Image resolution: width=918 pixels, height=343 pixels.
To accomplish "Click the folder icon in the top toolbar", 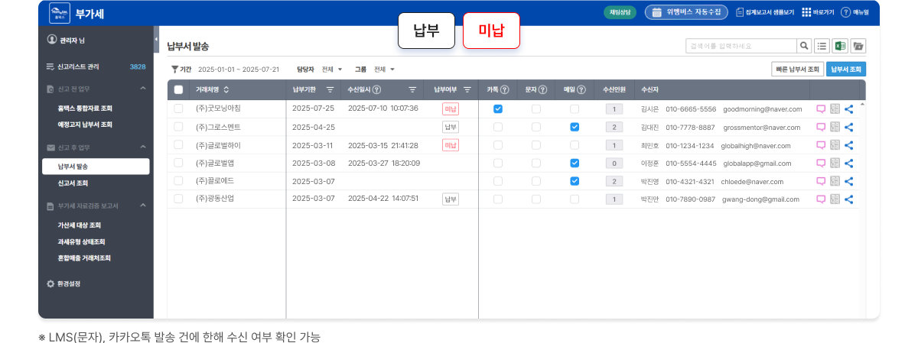I will click(858, 46).
